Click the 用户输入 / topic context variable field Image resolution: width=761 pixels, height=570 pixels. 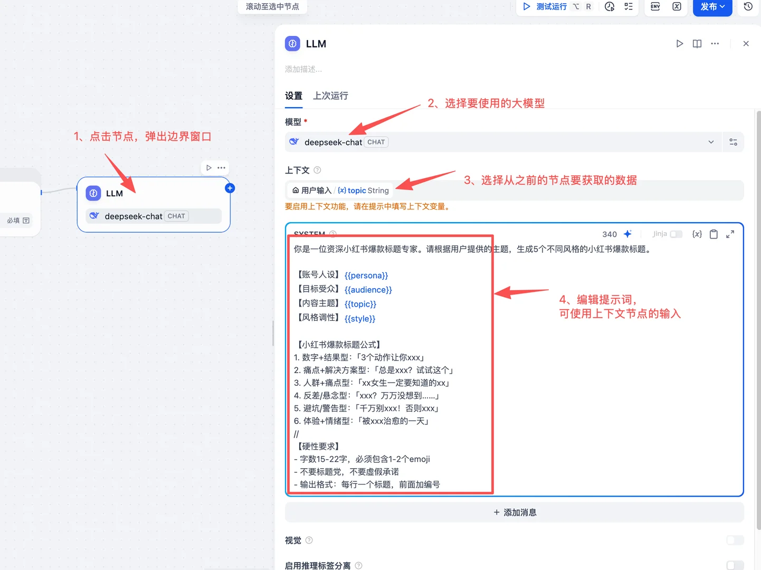(x=515, y=191)
